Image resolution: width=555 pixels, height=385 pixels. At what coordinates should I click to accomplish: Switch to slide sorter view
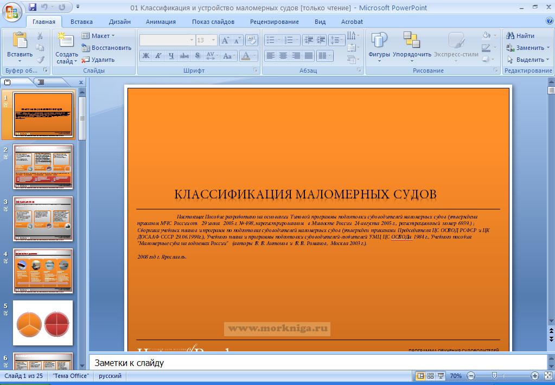click(x=430, y=376)
